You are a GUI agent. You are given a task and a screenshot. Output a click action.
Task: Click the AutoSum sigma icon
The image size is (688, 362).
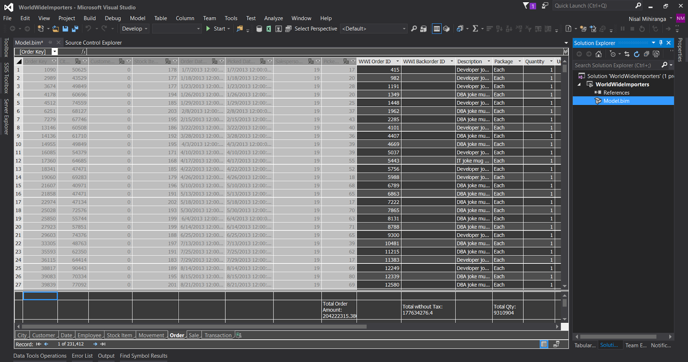[x=475, y=28]
